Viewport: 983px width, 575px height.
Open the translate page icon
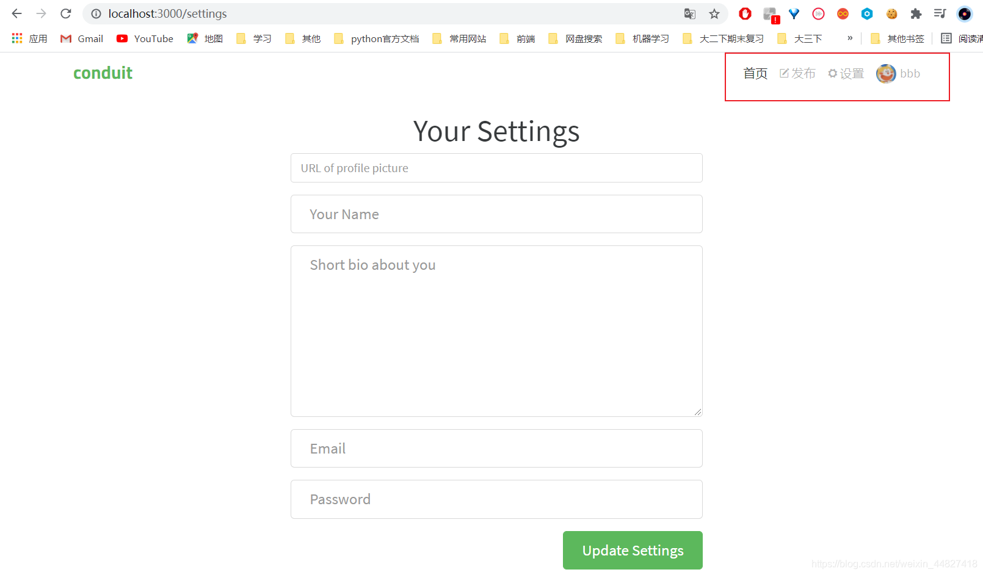690,13
